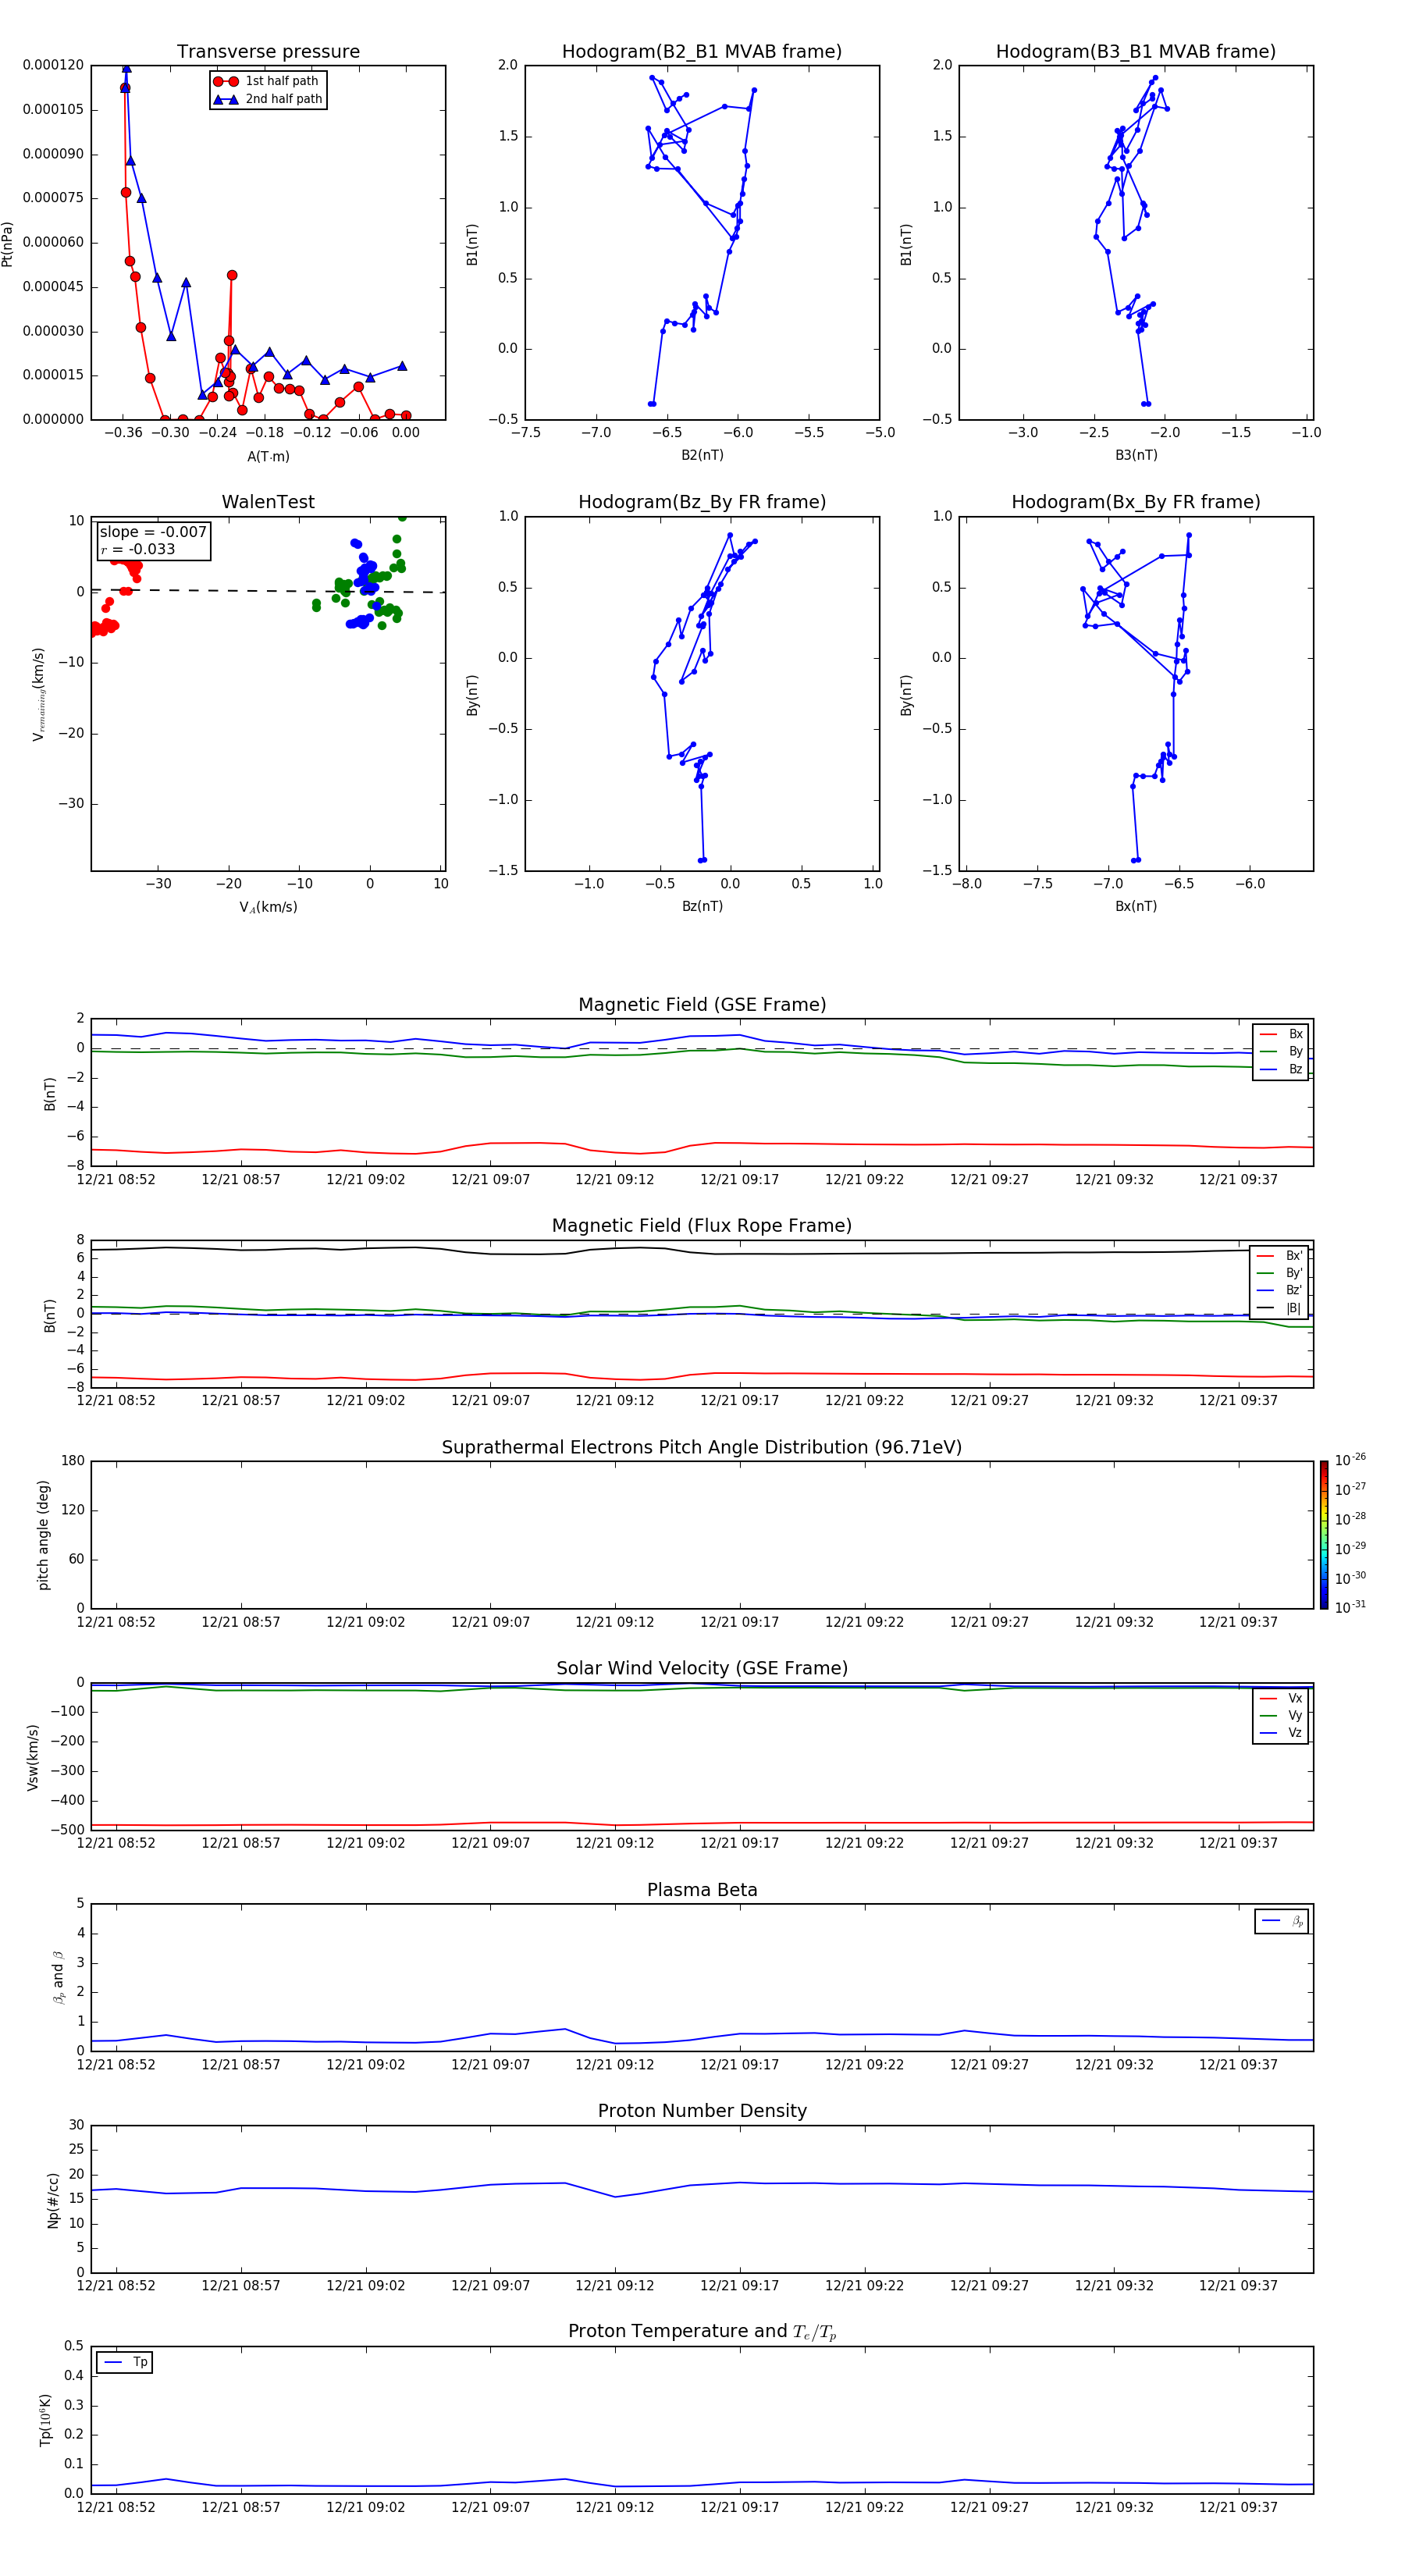Click the 'Proton Number Density' title

(702, 2111)
